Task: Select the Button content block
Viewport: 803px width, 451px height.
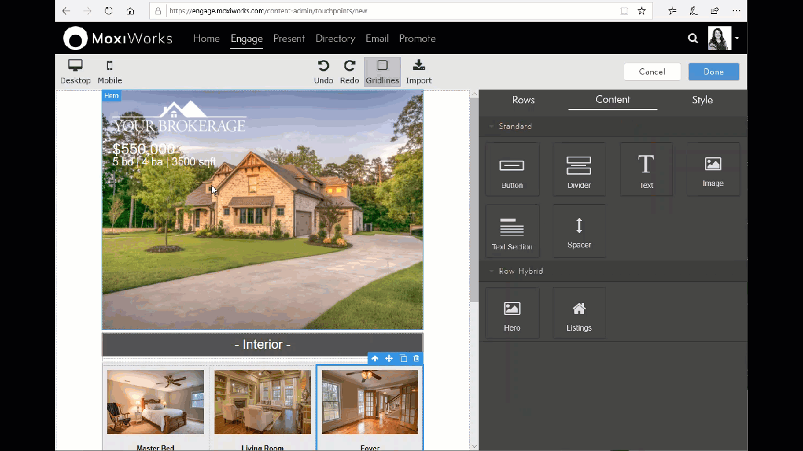Action: pos(512,169)
